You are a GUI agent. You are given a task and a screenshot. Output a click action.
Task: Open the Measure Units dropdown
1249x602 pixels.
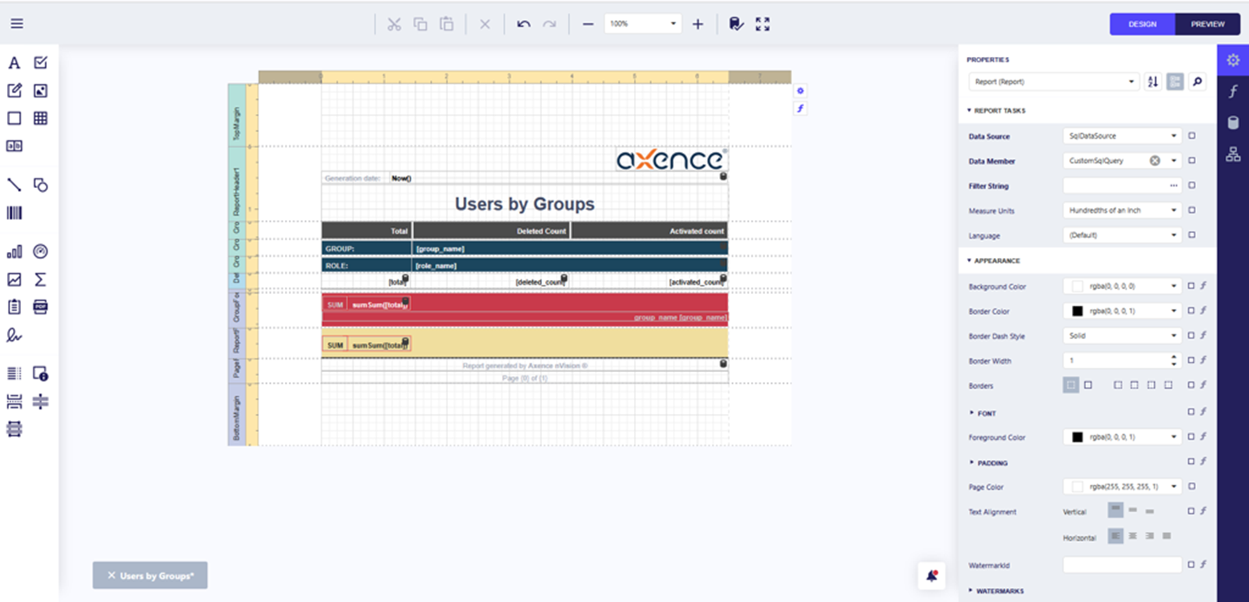pyautogui.click(x=1122, y=211)
